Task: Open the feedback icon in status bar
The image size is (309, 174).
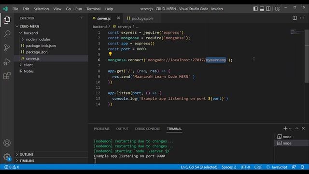Action: click(294, 167)
